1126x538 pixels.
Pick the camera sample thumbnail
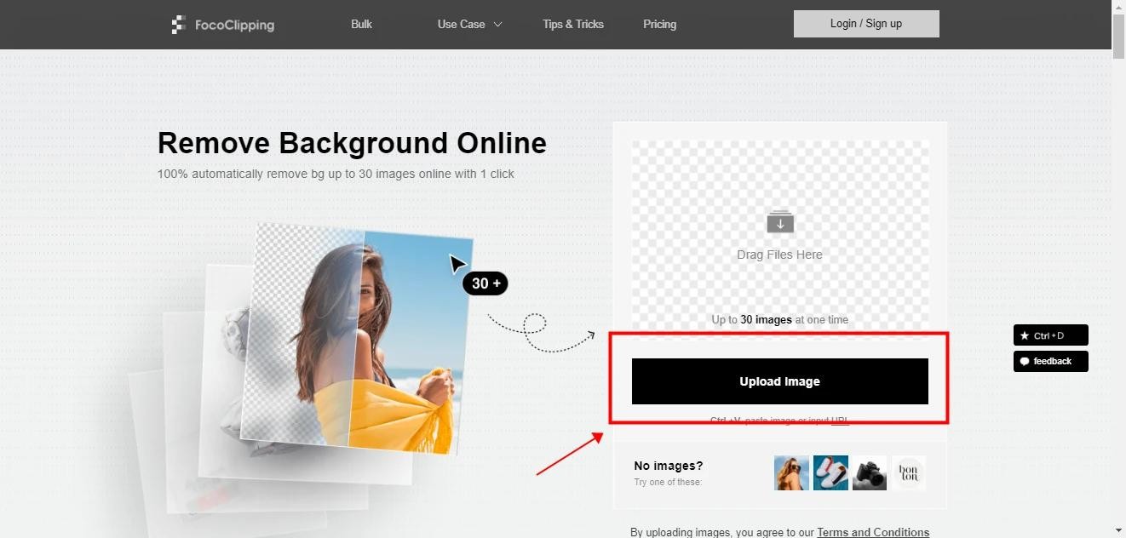(x=870, y=473)
